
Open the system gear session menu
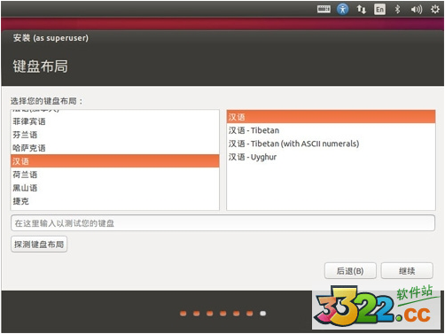click(x=434, y=10)
